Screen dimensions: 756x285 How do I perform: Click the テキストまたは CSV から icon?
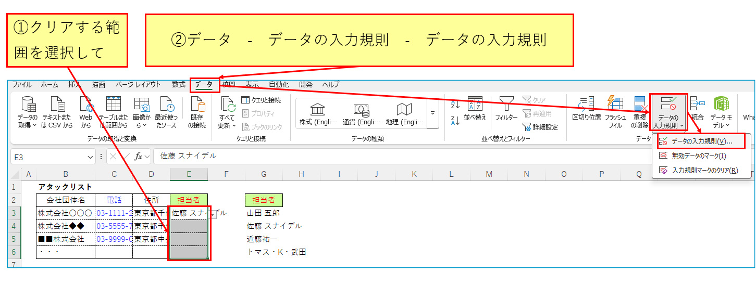tap(57, 105)
